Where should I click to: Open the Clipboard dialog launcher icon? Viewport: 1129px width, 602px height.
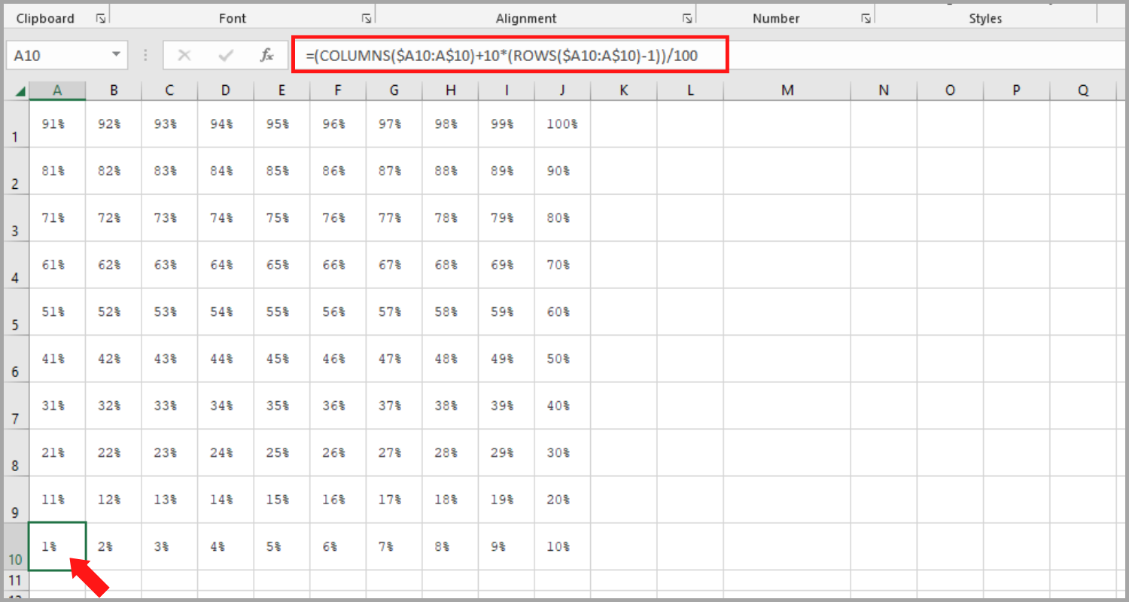pos(100,17)
